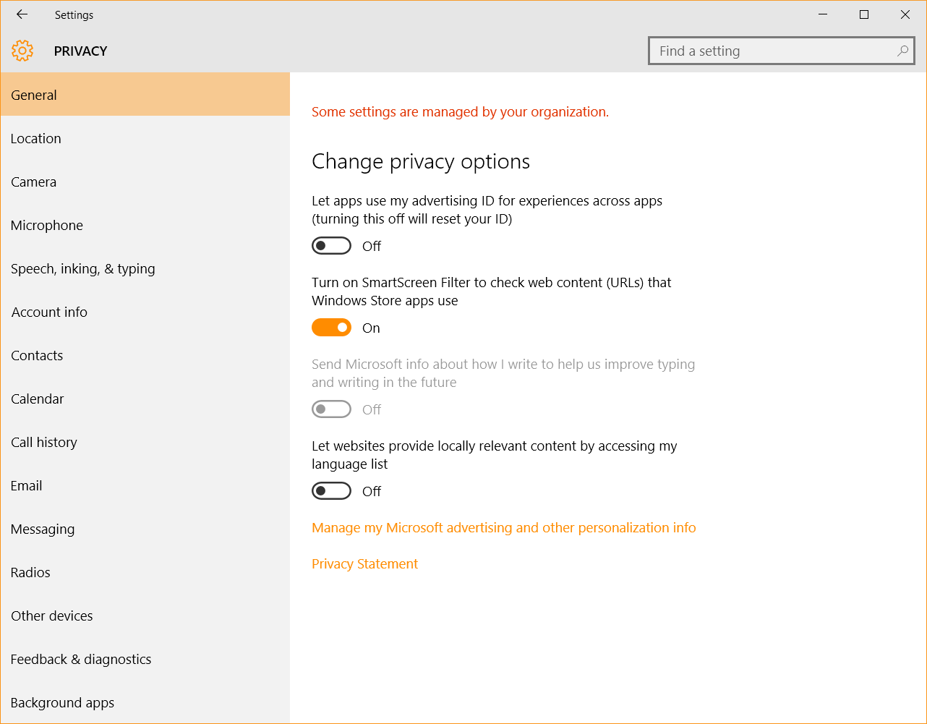Turn off the SmartScreen Filter switch
The image size is (927, 724).
tap(331, 328)
